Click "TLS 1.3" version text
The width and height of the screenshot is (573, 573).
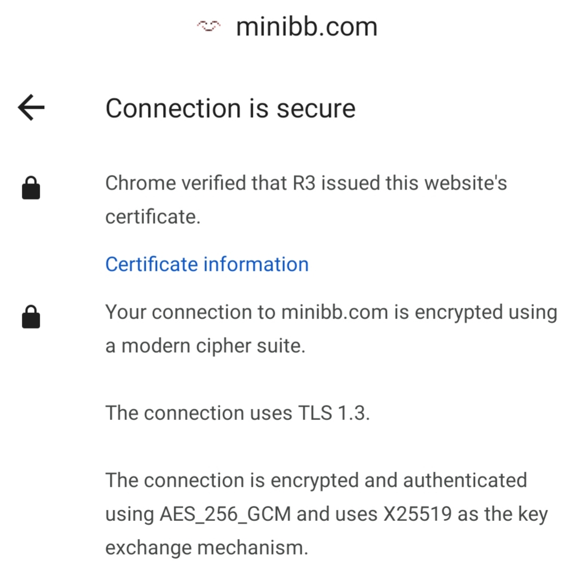point(331,413)
